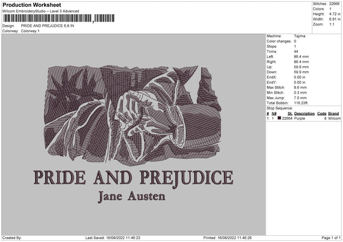
Task: Click the purple thread color swatch
Action: (279, 118)
